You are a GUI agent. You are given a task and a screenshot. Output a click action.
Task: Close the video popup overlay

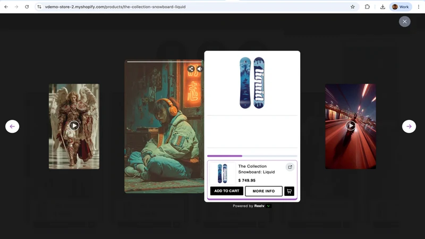coord(404,21)
